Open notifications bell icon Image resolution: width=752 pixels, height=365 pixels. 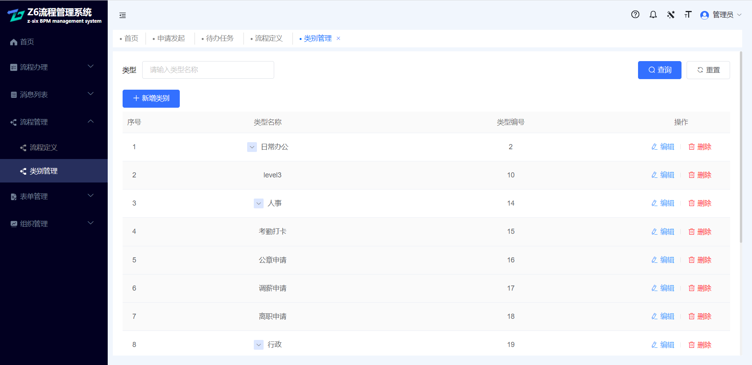[x=653, y=14]
